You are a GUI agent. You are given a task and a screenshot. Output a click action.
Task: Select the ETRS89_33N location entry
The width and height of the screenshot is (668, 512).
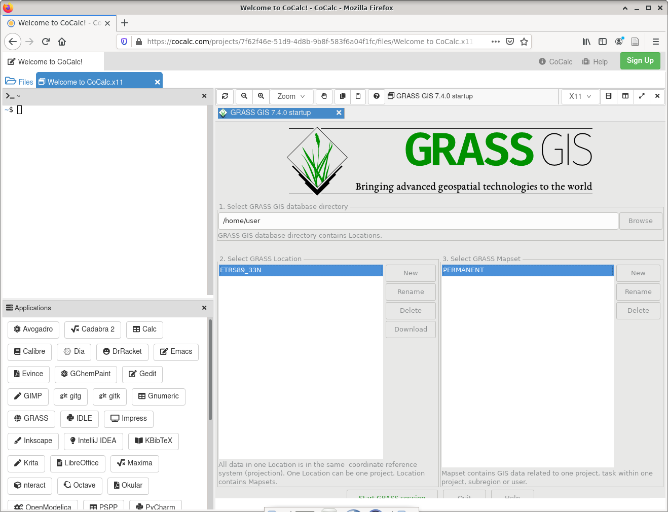pyautogui.click(x=301, y=270)
